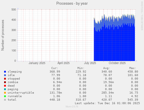Viewport: 144px width, 110px height.
Task: Click the 'April 2025' x-axis label
Action: pyautogui.click(x=63, y=63)
